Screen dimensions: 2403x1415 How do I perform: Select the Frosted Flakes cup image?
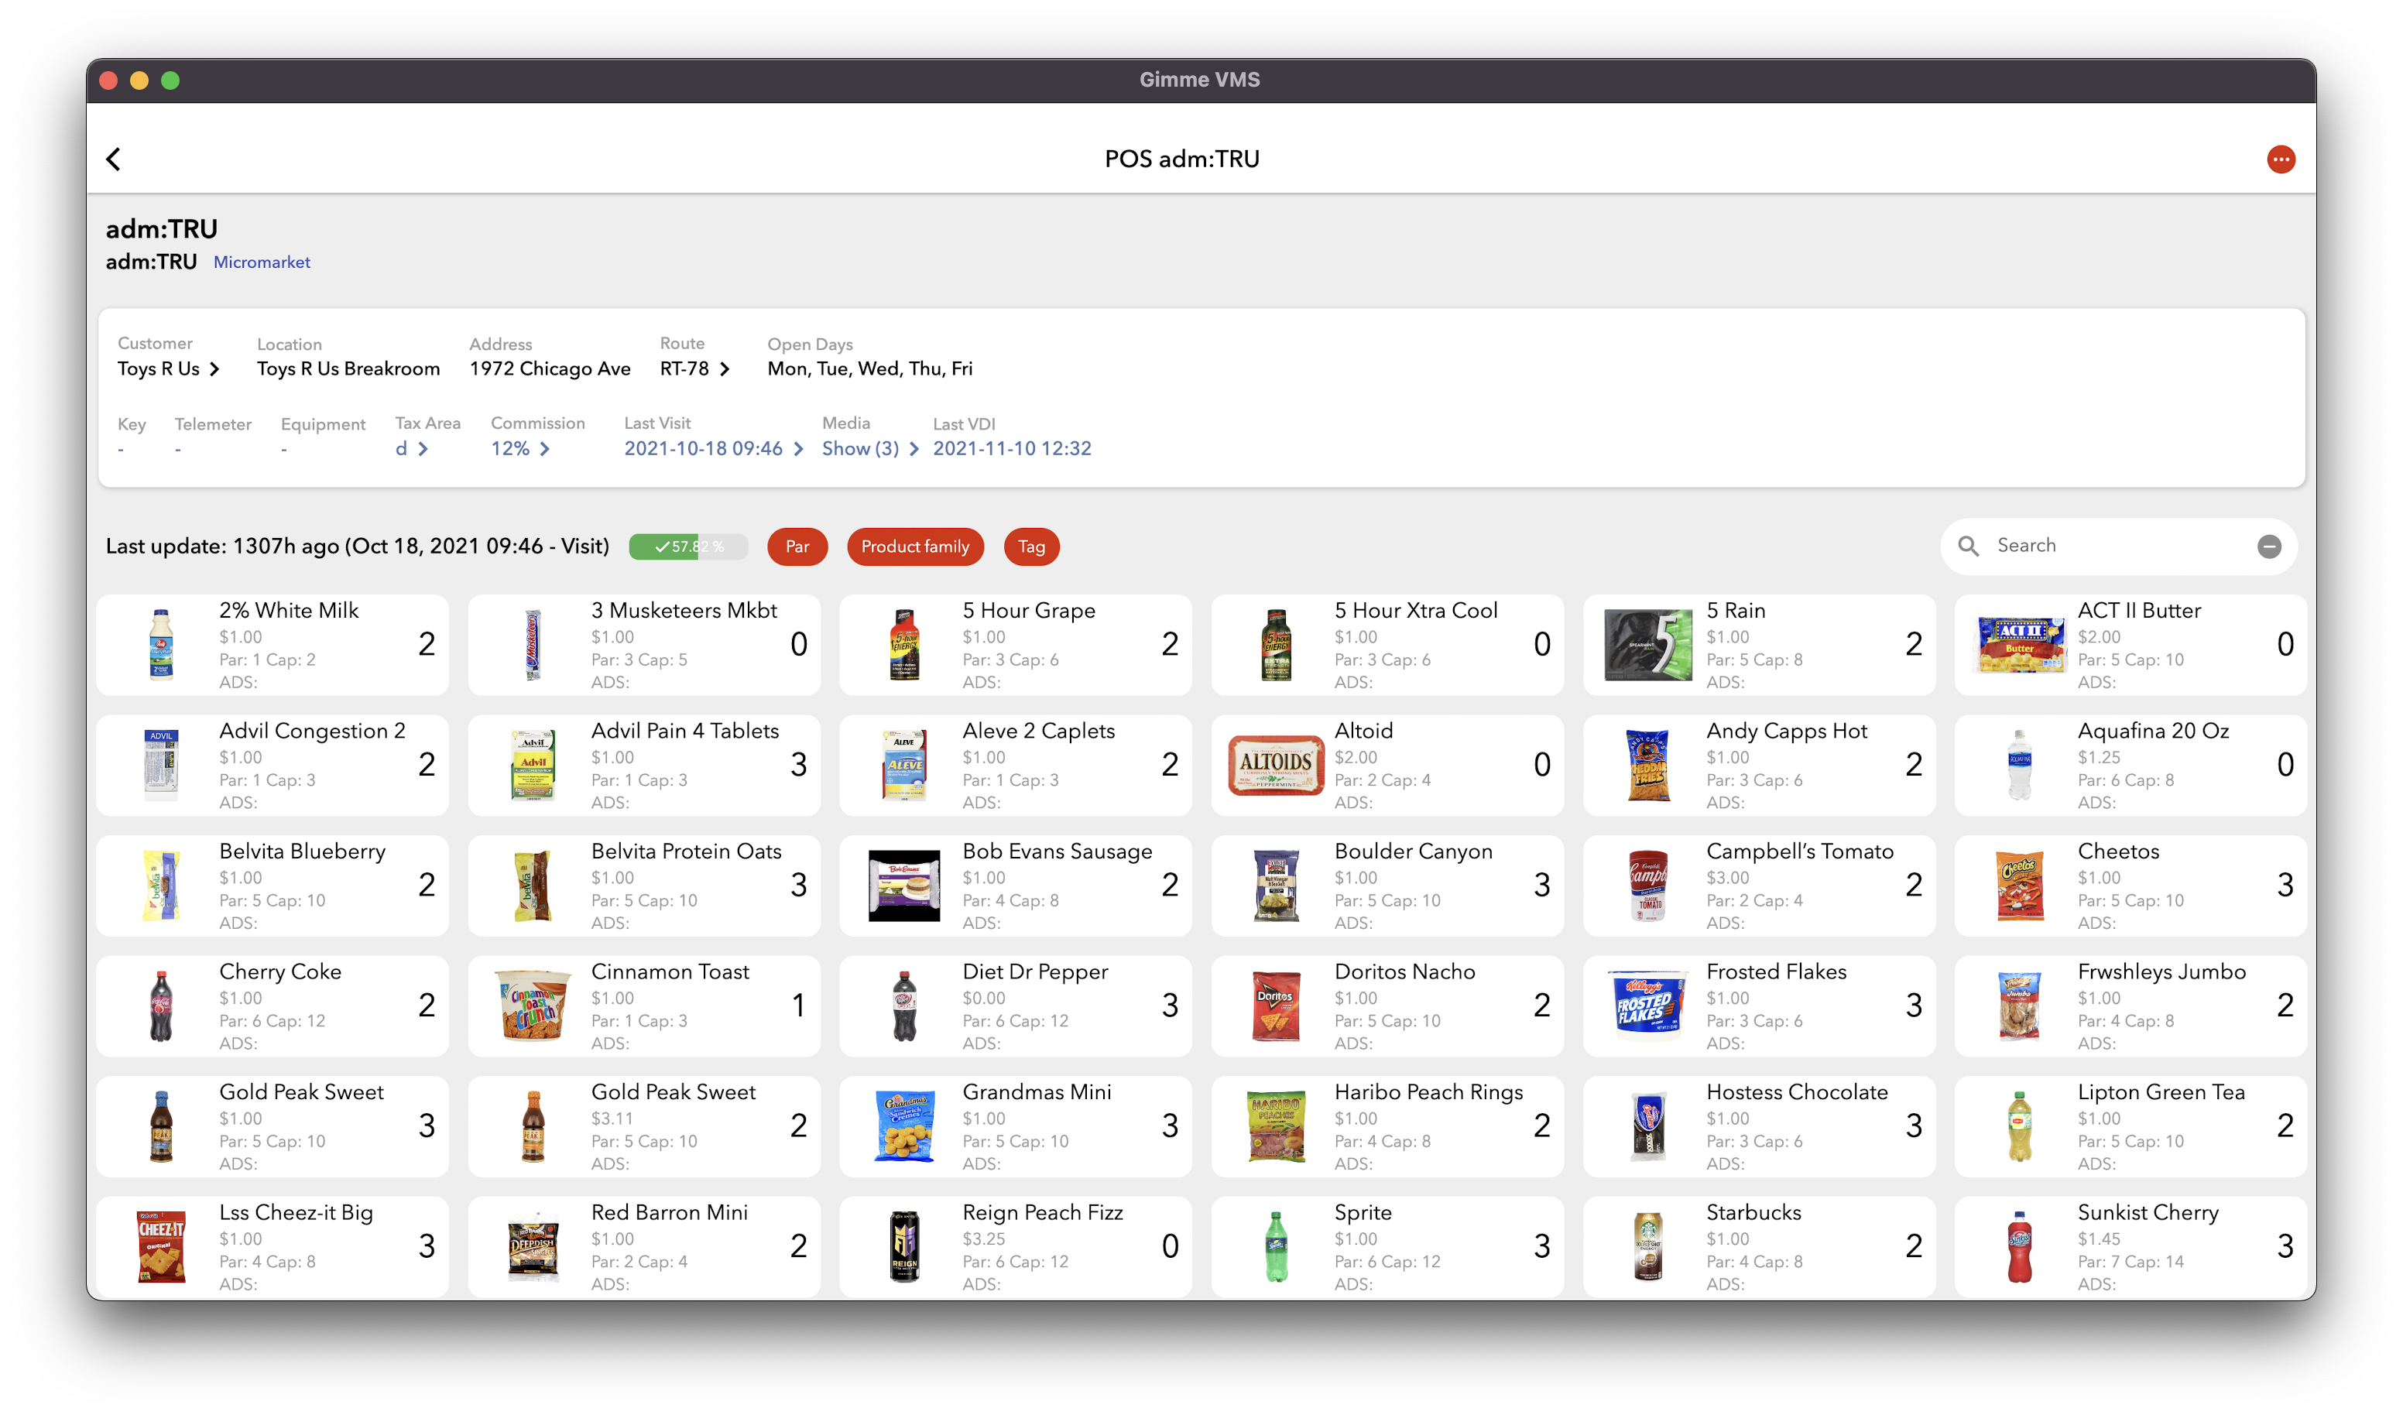(1647, 1005)
